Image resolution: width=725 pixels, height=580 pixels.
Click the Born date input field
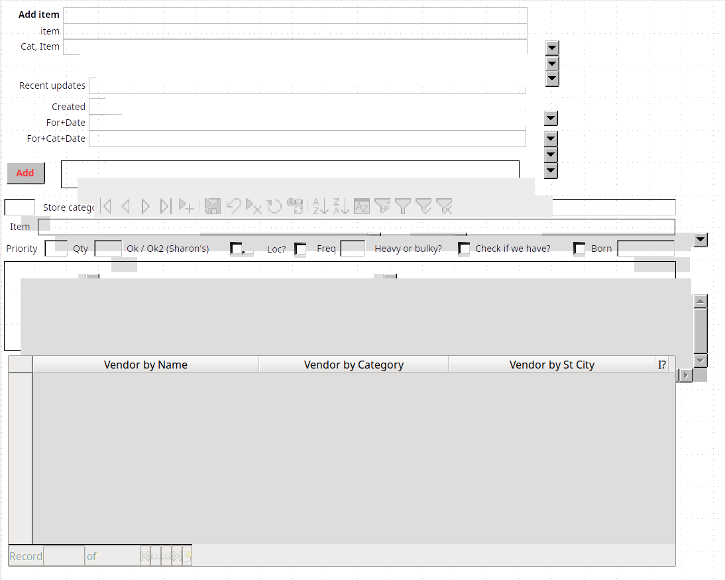point(645,249)
